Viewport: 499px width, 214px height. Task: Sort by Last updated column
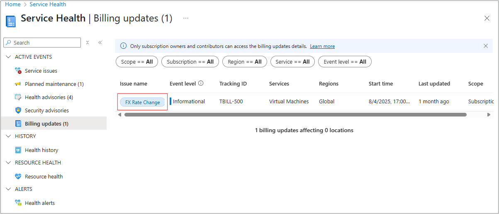pyautogui.click(x=434, y=84)
